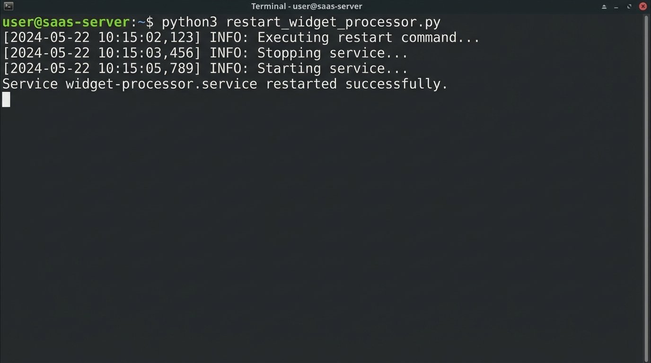Click 'widget-processor.service' in the output
This screenshot has height=363, width=651.
tap(161, 84)
